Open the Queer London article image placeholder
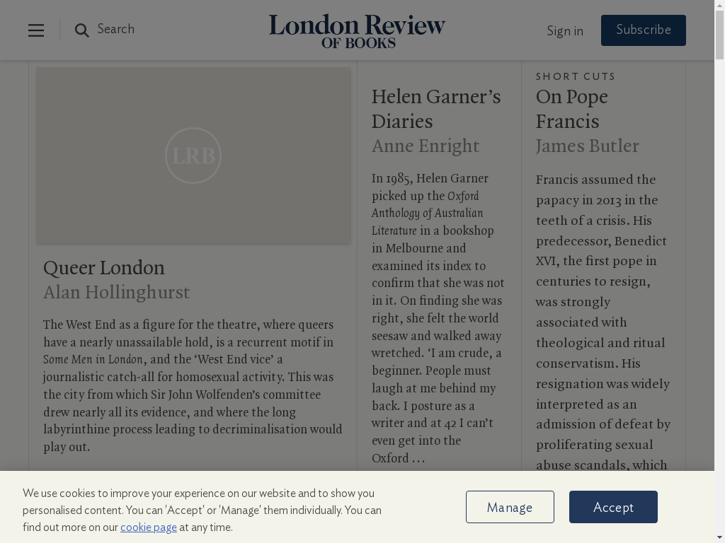725x543 pixels. tap(193, 155)
